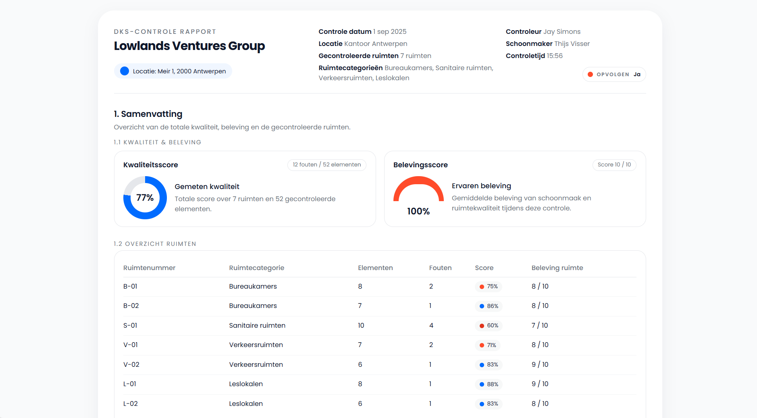757x418 pixels.
Task: Click the red status dot beside 75% score
Action: [482, 287]
